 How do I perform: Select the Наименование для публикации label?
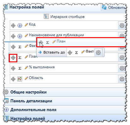pos(56,35)
